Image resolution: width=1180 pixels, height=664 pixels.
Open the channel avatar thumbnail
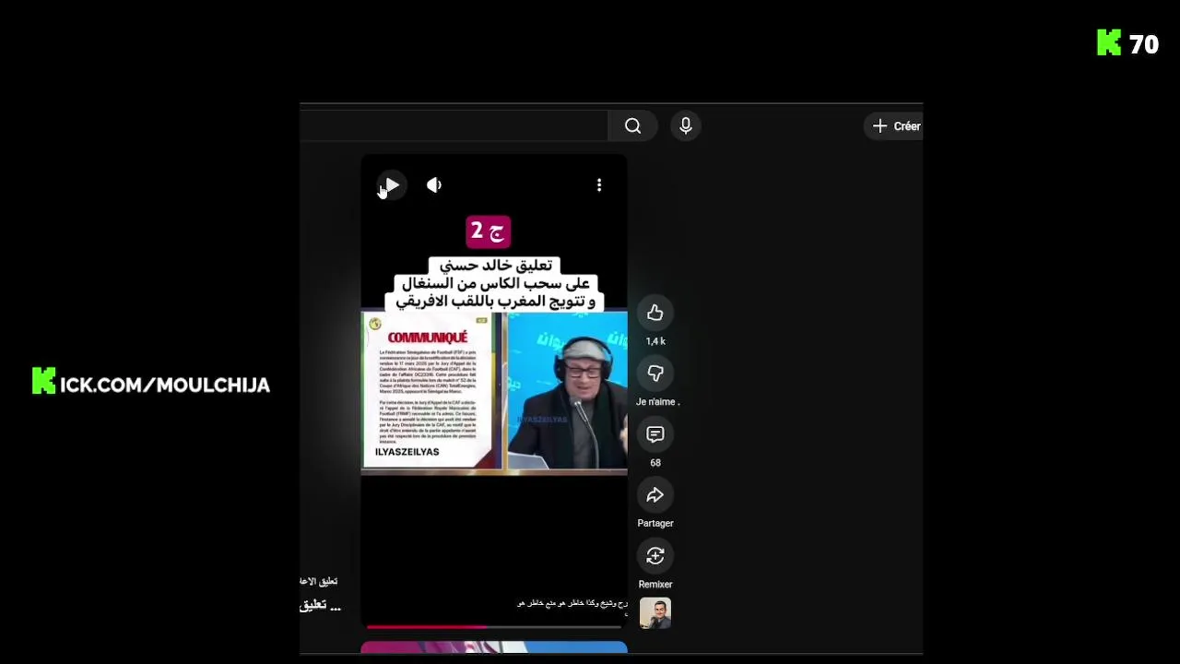click(x=655, y=613)
